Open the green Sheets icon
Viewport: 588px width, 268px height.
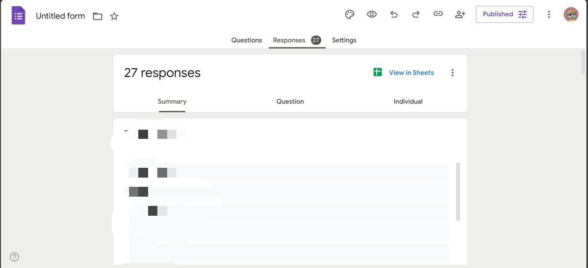pyautogui.click(x=378, y=72)
